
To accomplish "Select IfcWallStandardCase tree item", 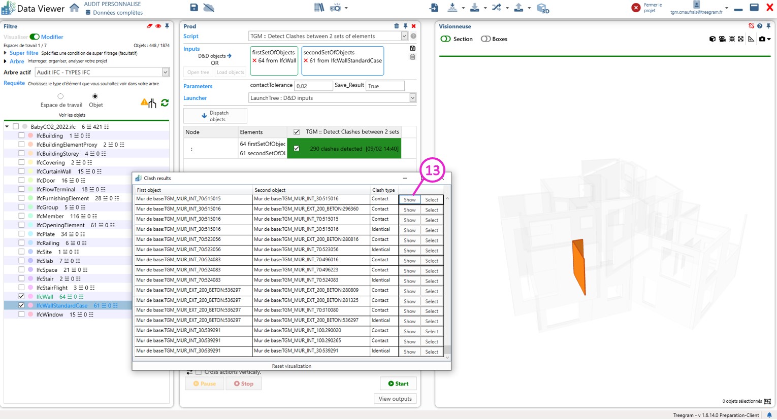I will (62, 305).
